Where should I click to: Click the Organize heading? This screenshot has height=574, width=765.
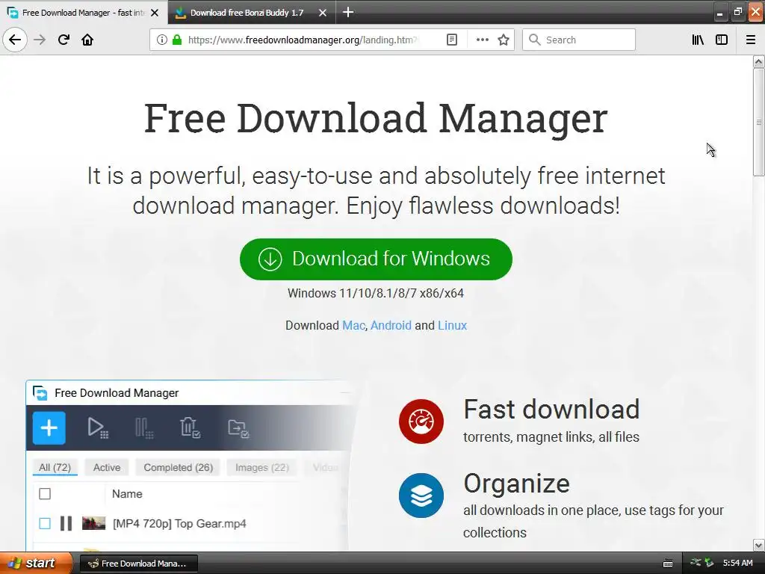coord(517,484)
